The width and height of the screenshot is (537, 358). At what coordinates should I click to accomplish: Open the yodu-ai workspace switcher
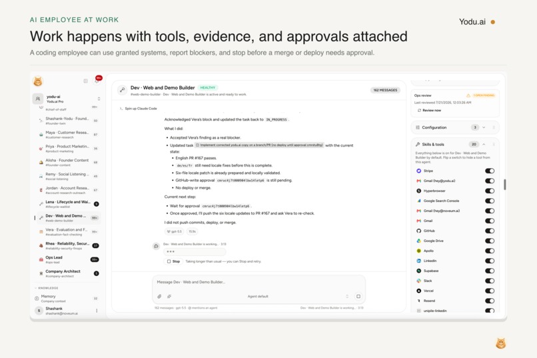[x=67, y=99]
